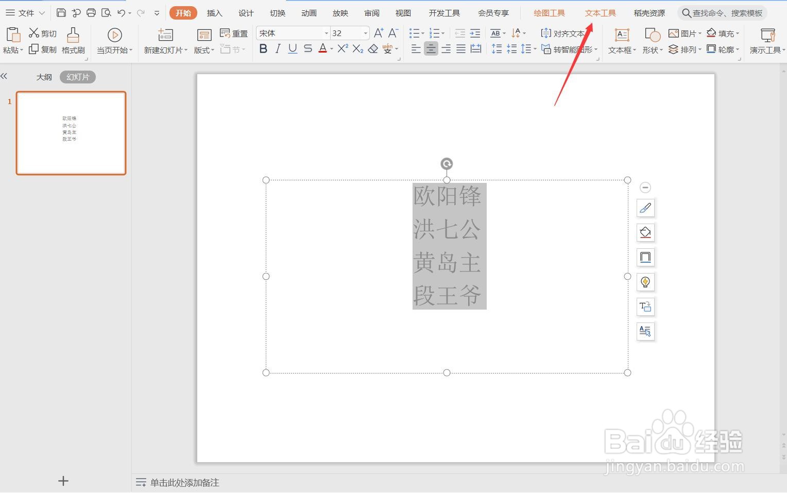Image resolution: width=787 pixels, height=493 pixels.
Task: Open the 文件 File menu
Action: 25,13
